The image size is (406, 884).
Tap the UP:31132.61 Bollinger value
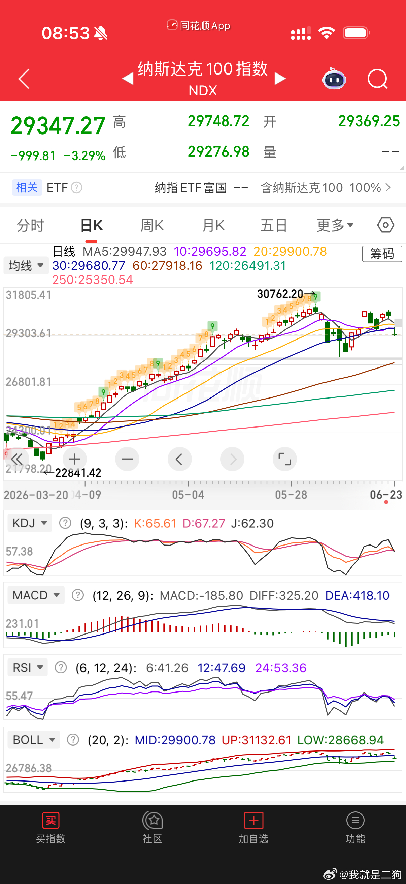(256, 740)
